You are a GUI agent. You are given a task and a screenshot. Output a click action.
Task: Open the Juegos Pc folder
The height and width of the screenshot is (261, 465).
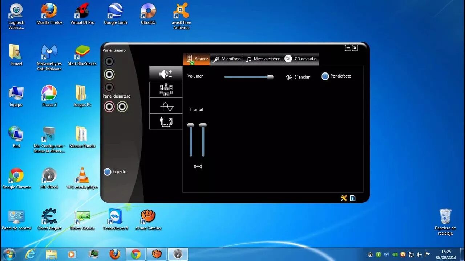82,96
